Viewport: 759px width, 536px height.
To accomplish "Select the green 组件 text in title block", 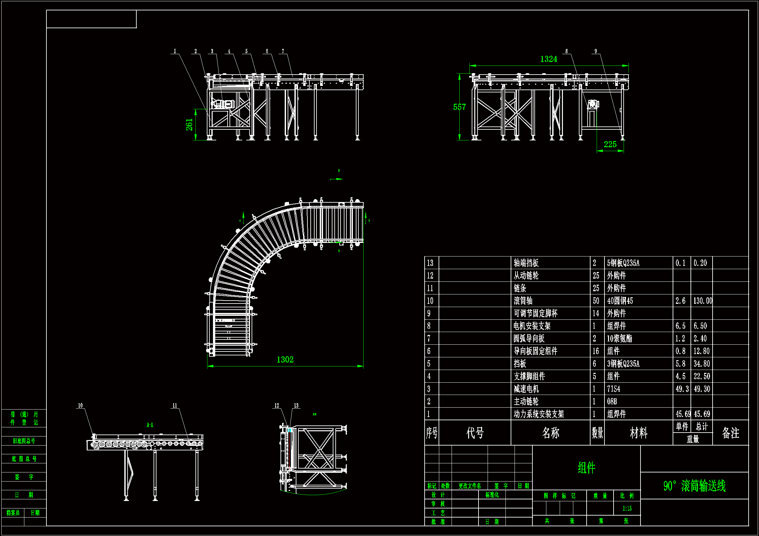I will pos(586,468).
